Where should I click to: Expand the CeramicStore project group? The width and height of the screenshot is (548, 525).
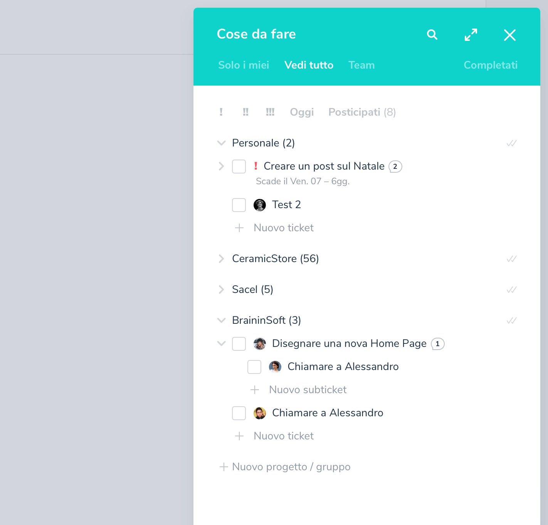click(221, 259)
